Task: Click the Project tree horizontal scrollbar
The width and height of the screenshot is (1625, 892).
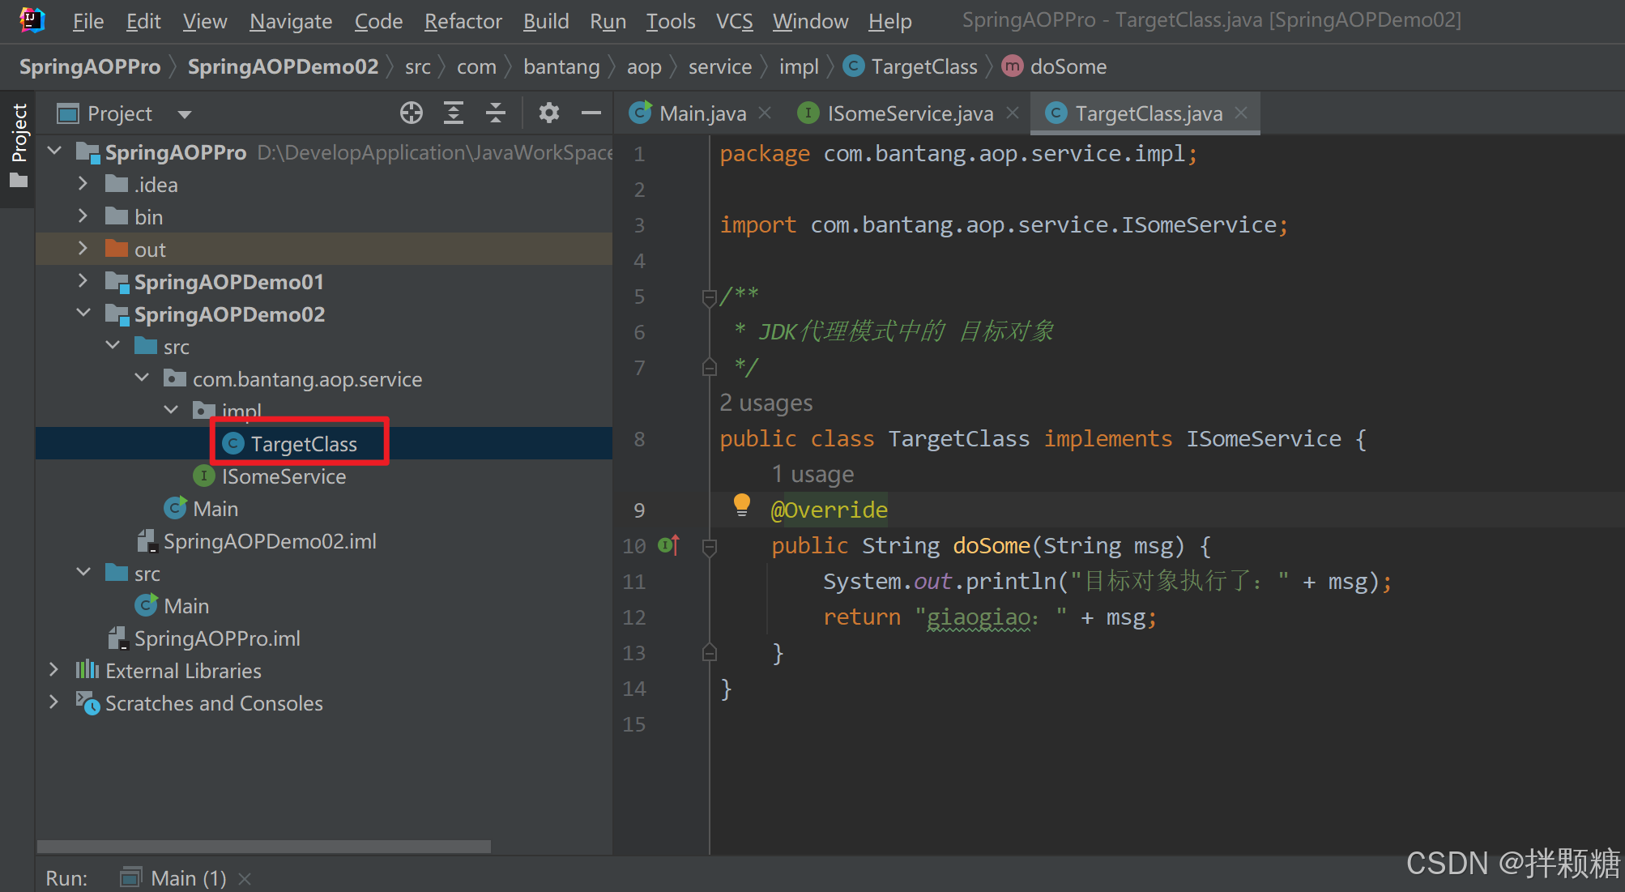Action: (263, 847)
